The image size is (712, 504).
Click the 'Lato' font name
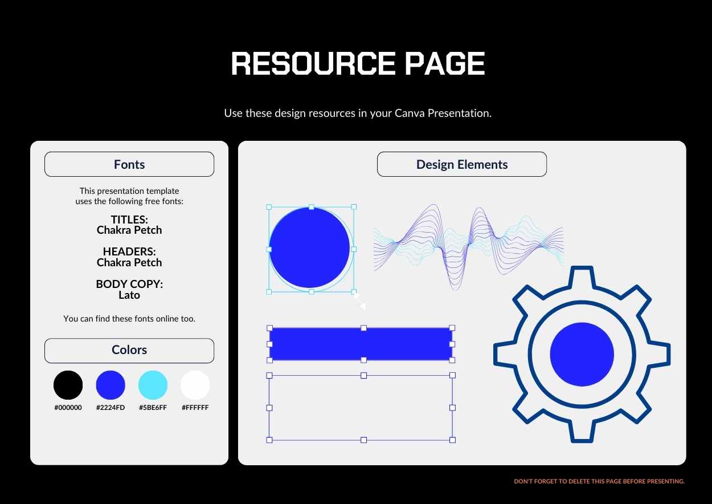coord(129,295)
